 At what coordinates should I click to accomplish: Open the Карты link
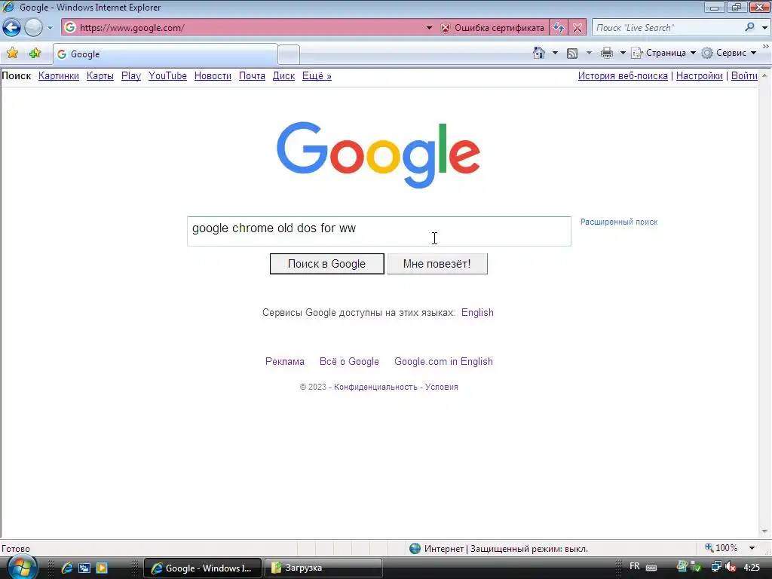pos(100,76)
